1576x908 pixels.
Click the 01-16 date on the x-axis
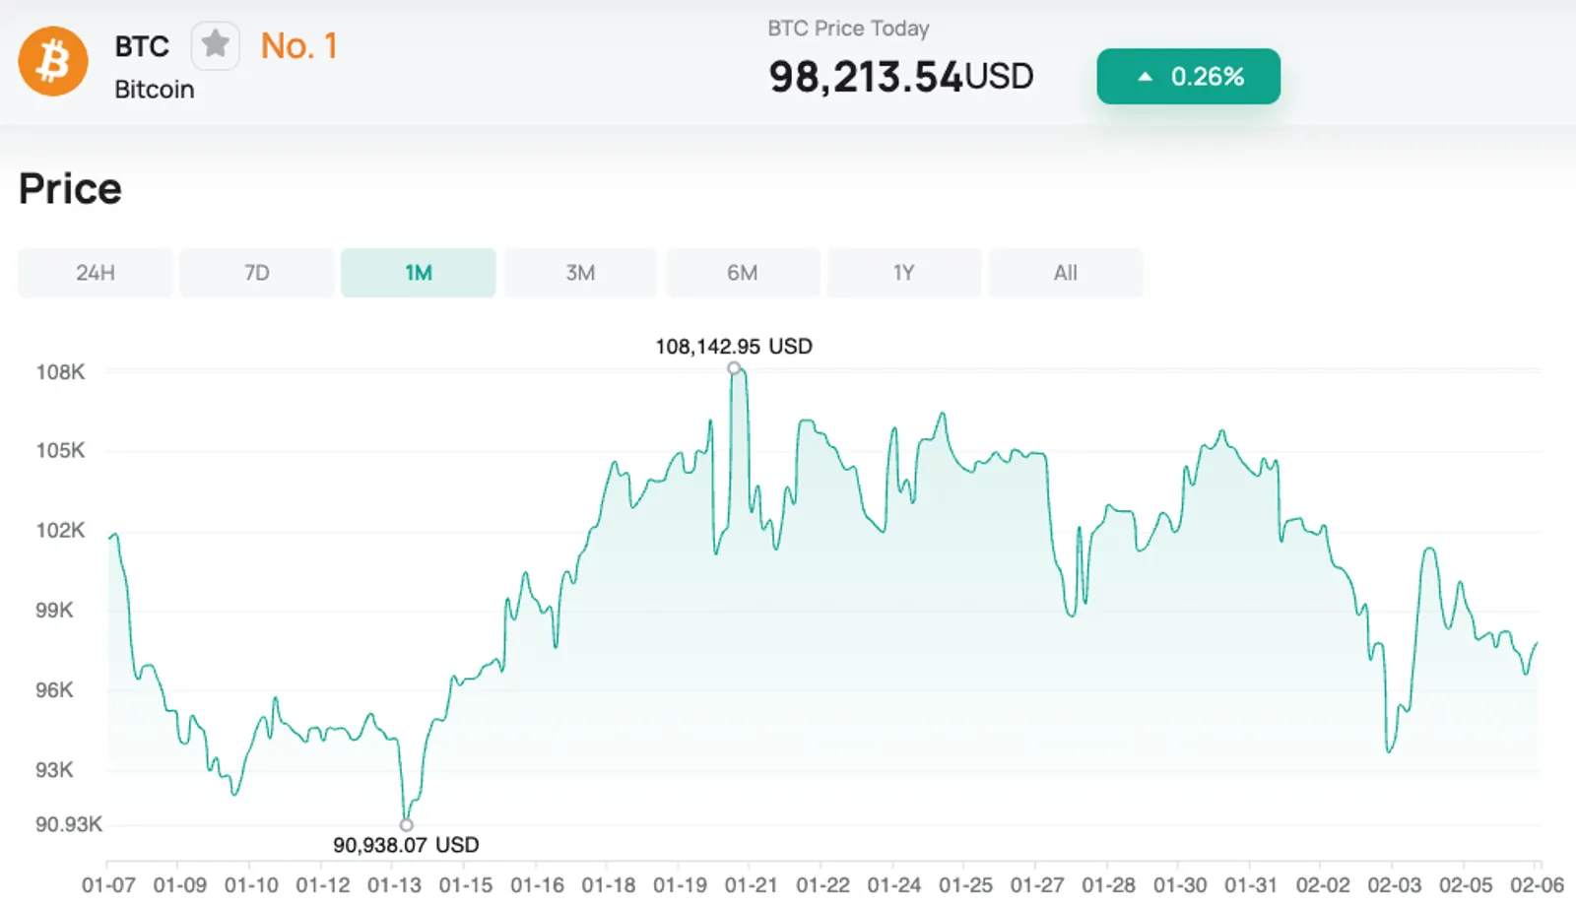(x=537, y=885)
